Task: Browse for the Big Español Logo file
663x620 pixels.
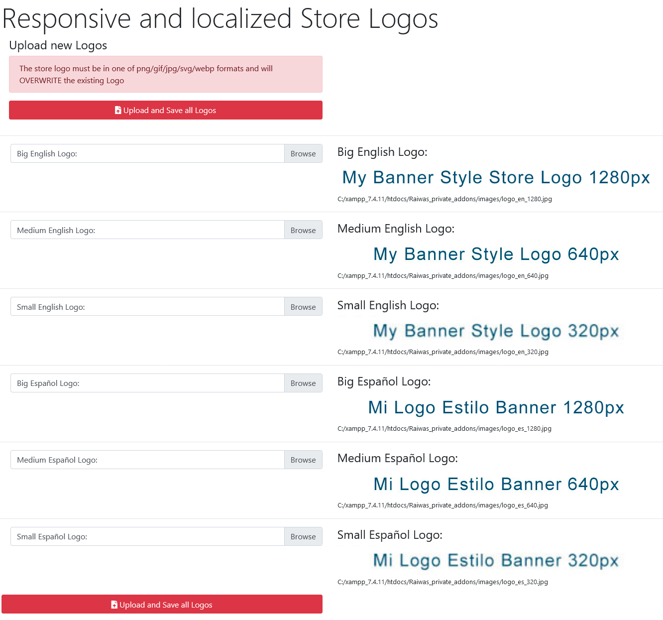Action: point(303,383)
